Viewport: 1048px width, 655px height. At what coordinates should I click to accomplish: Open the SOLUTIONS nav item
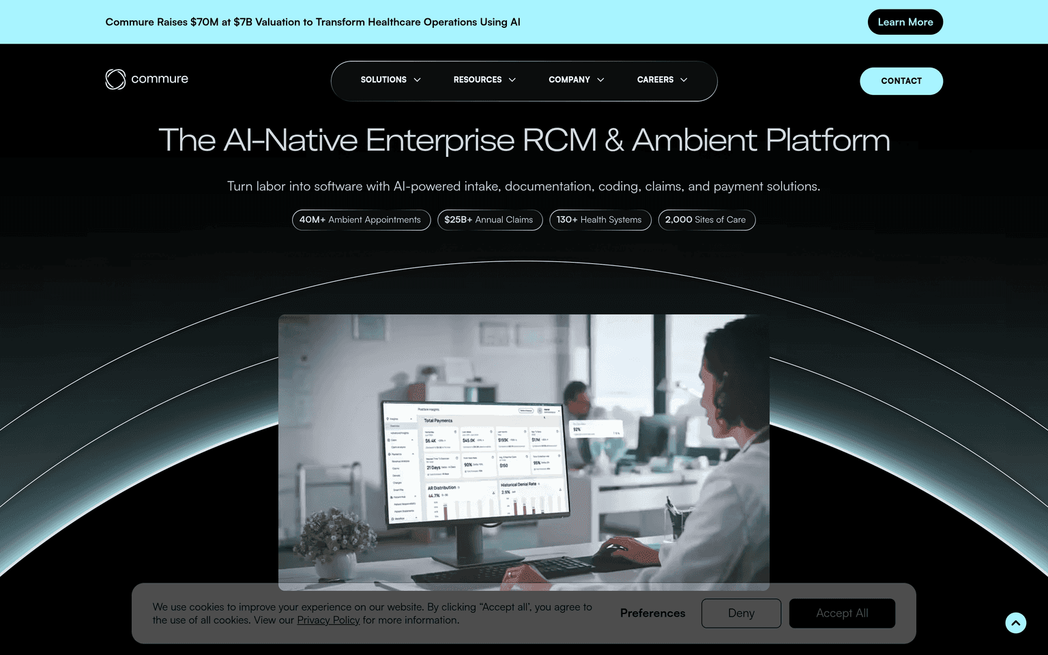[x=383, y=80]
